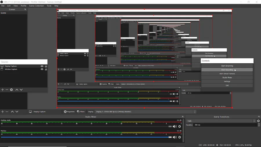Click Exit in Controls panel

pos(227,85)
